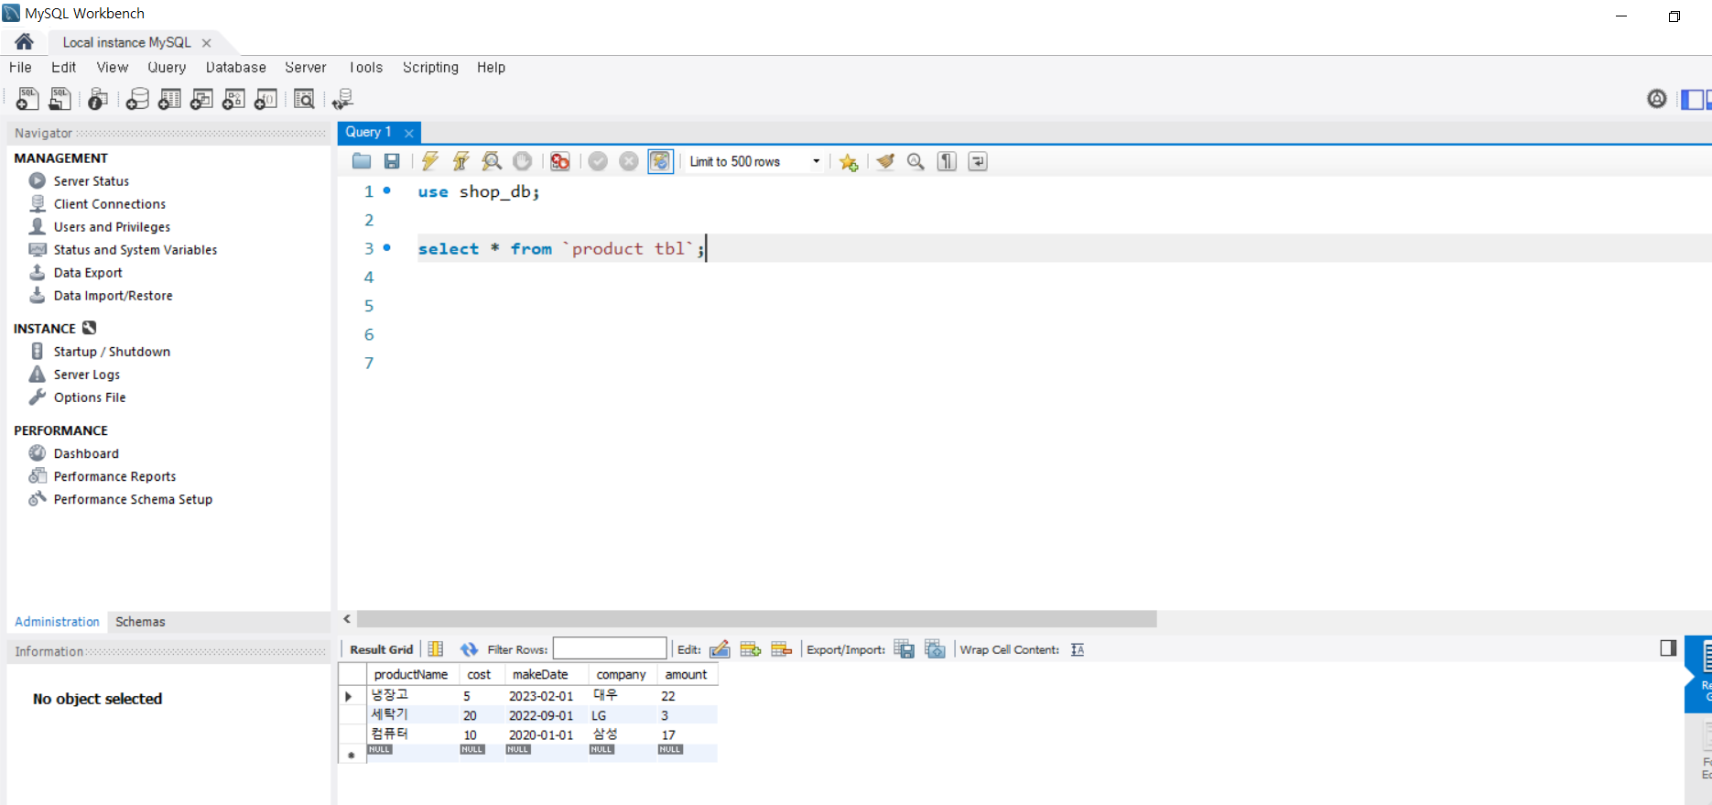The width and height of the screenshot is (1712, 805).
Task: Beautify the query with the broom icon
Action: point(885,161)
